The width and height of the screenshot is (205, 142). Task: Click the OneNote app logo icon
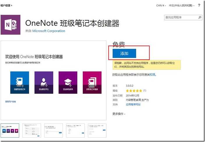coord(10,25)
